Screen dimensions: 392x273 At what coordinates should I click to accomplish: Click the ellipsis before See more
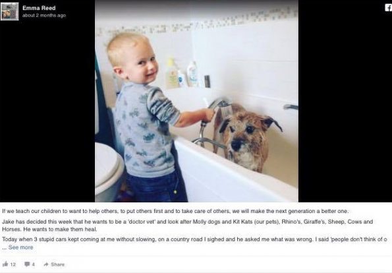pyautogui.click(x=5, y=248)
